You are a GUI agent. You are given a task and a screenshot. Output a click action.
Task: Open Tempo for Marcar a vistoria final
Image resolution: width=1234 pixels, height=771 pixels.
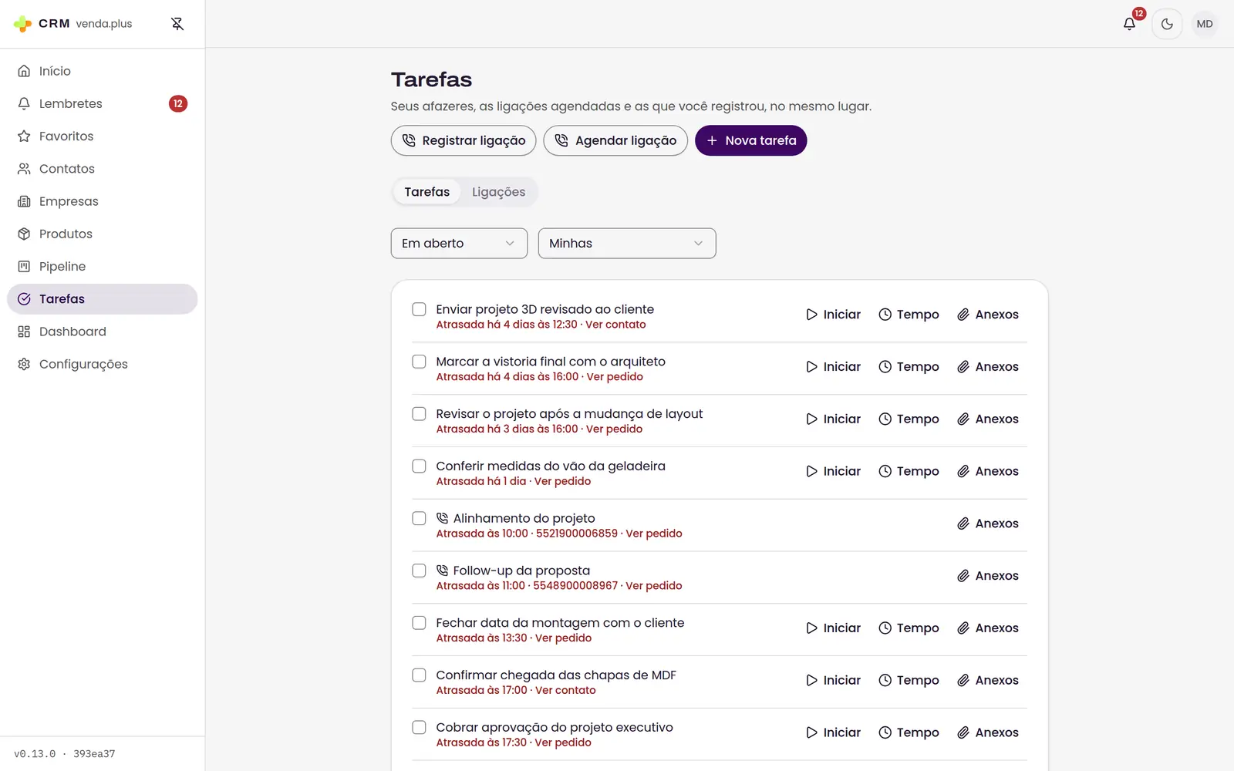[909, 367]
